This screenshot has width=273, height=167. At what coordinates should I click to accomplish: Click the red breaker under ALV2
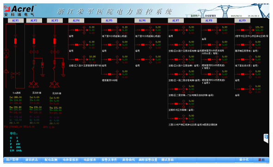coord(34,41)
